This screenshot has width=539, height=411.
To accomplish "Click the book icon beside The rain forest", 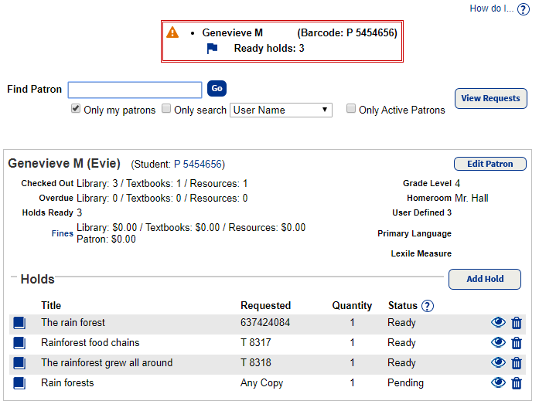I will [19, 323].
